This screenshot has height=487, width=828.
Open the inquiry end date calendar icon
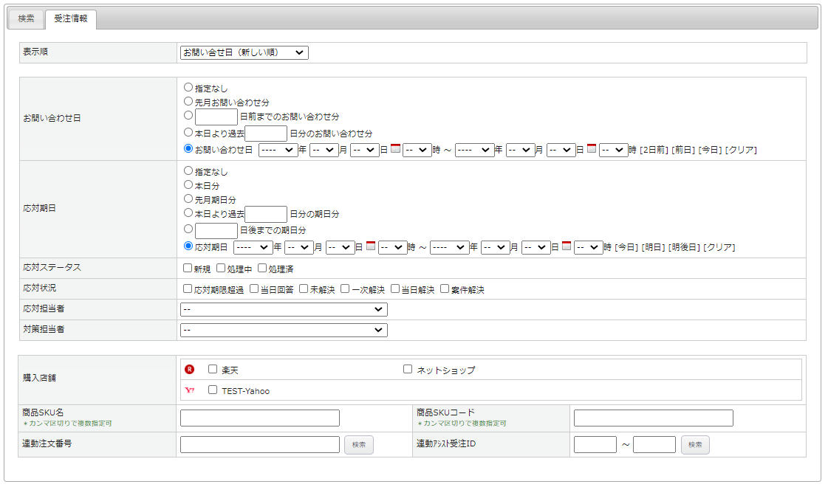592,149
